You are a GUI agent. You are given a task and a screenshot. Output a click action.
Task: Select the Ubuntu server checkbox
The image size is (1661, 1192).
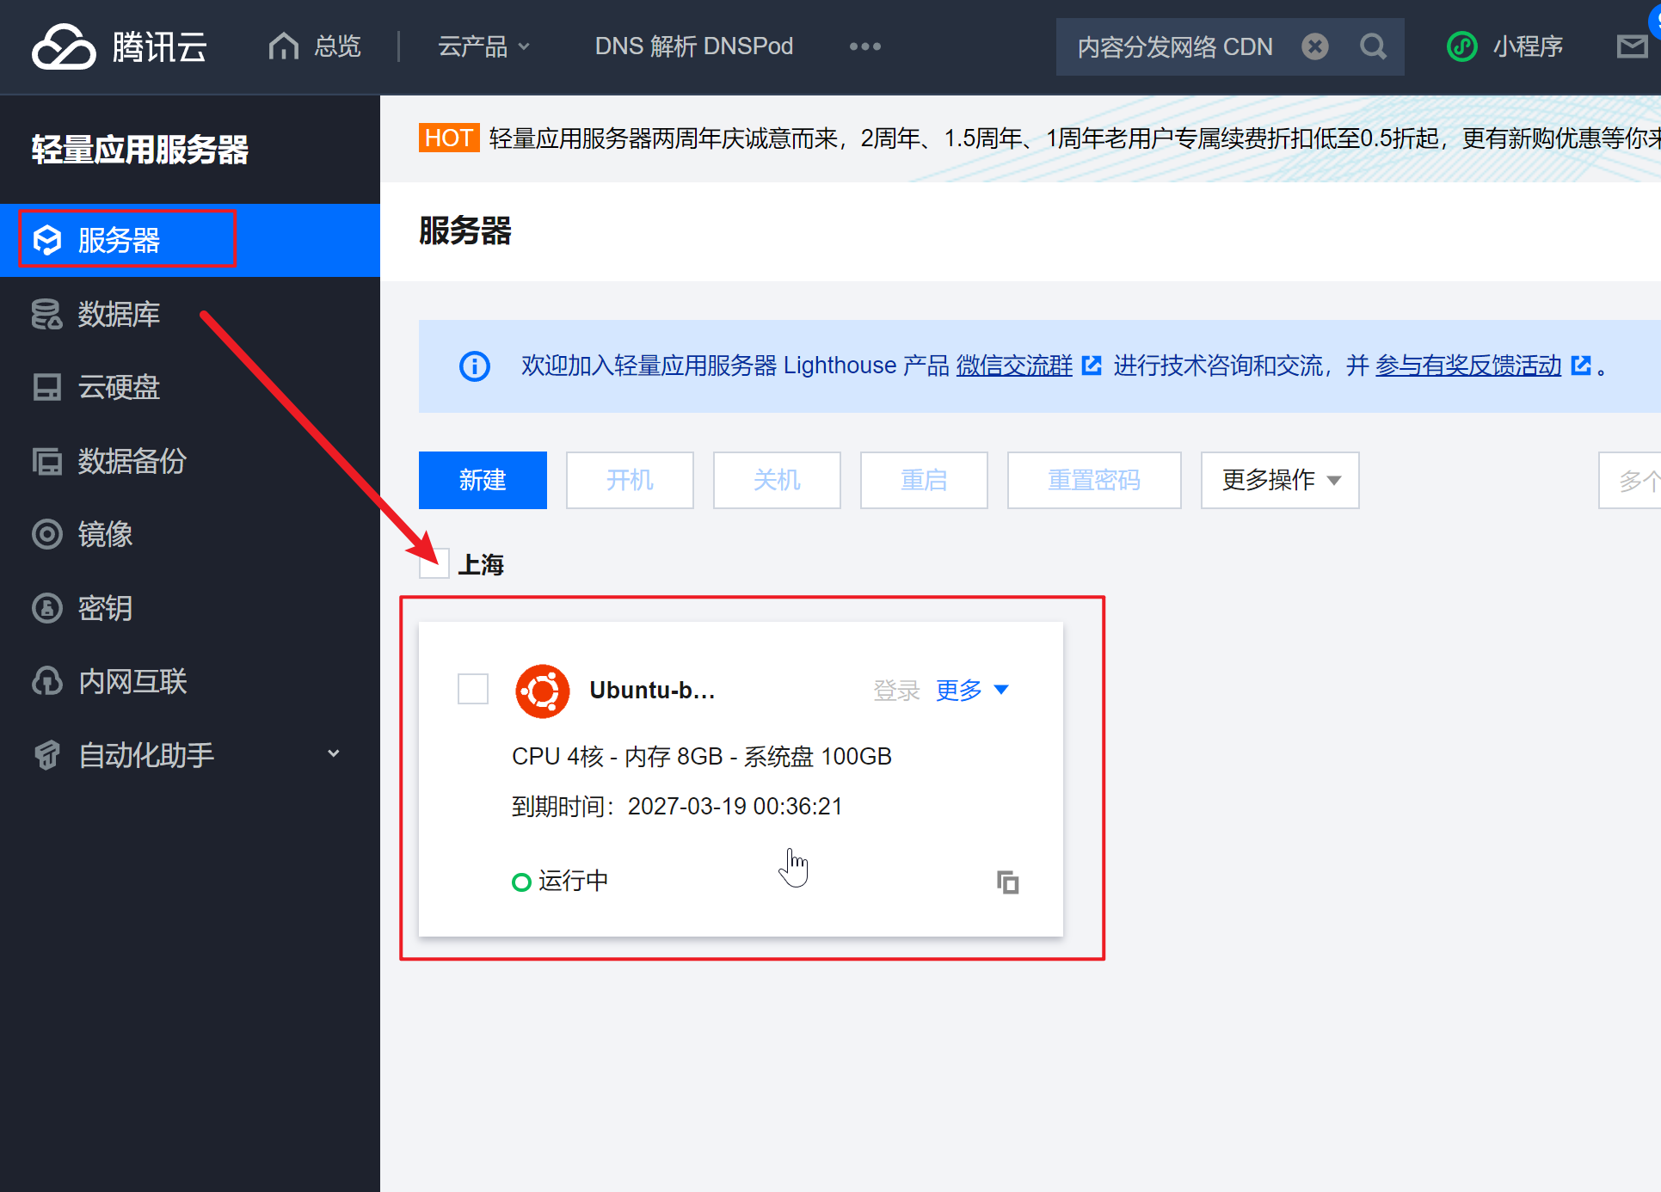[472, 689]
